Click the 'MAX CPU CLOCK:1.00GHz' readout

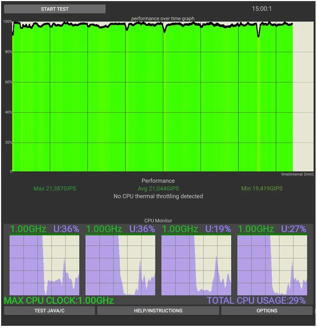click(59, 301)
